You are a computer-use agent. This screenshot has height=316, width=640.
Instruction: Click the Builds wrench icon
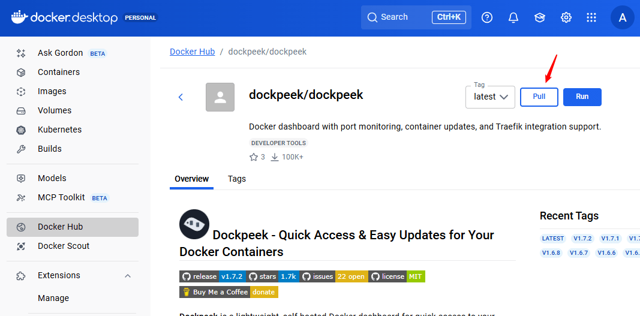point(21,149)
